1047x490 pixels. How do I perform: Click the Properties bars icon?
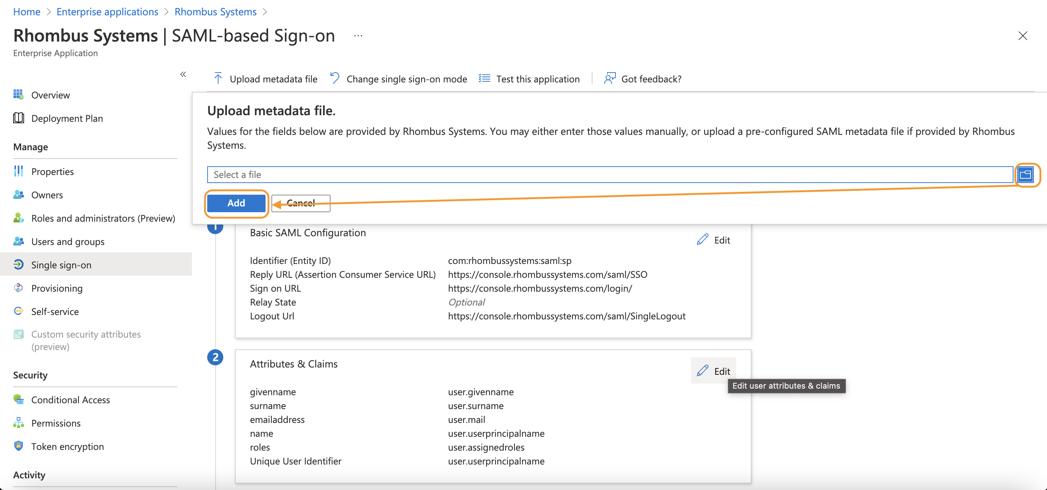tap(18, 171)
